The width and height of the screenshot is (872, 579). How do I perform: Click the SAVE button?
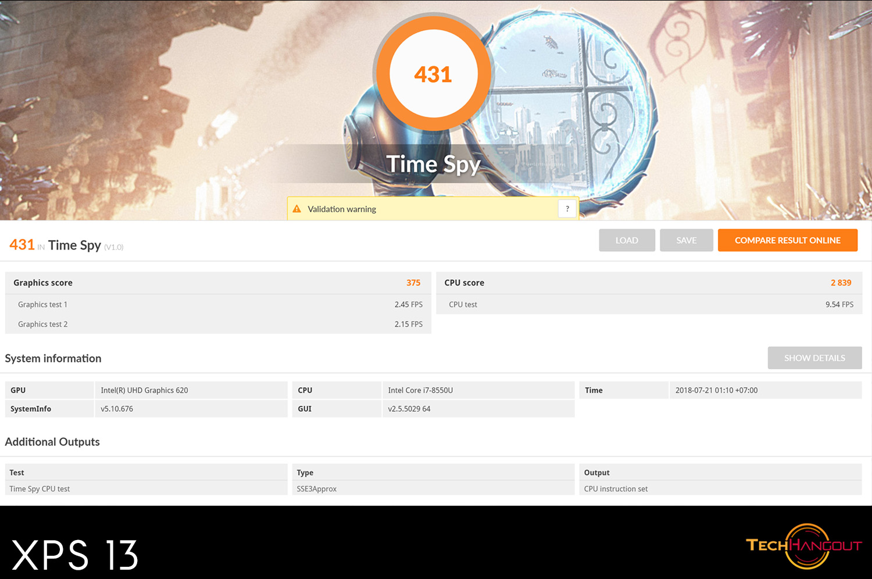(x=687, y=240)
